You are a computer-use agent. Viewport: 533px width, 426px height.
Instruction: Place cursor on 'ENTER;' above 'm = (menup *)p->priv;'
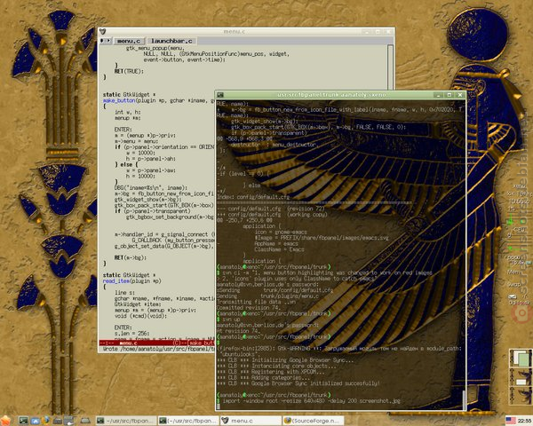(x=123, y=130)
